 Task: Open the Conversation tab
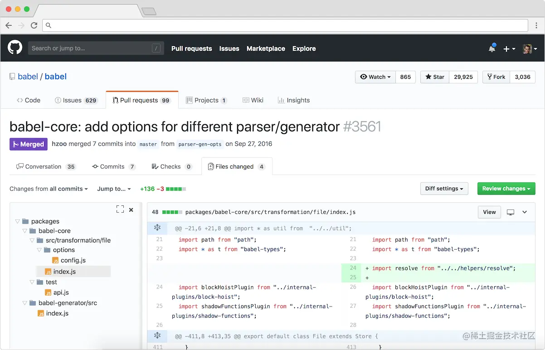pyautogui.click(x=46, y=166)
